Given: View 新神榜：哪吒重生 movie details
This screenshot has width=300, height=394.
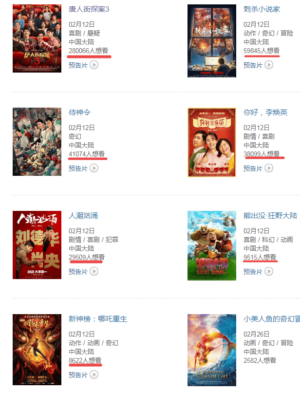Looking at the screenshot, I should (98, 319).
